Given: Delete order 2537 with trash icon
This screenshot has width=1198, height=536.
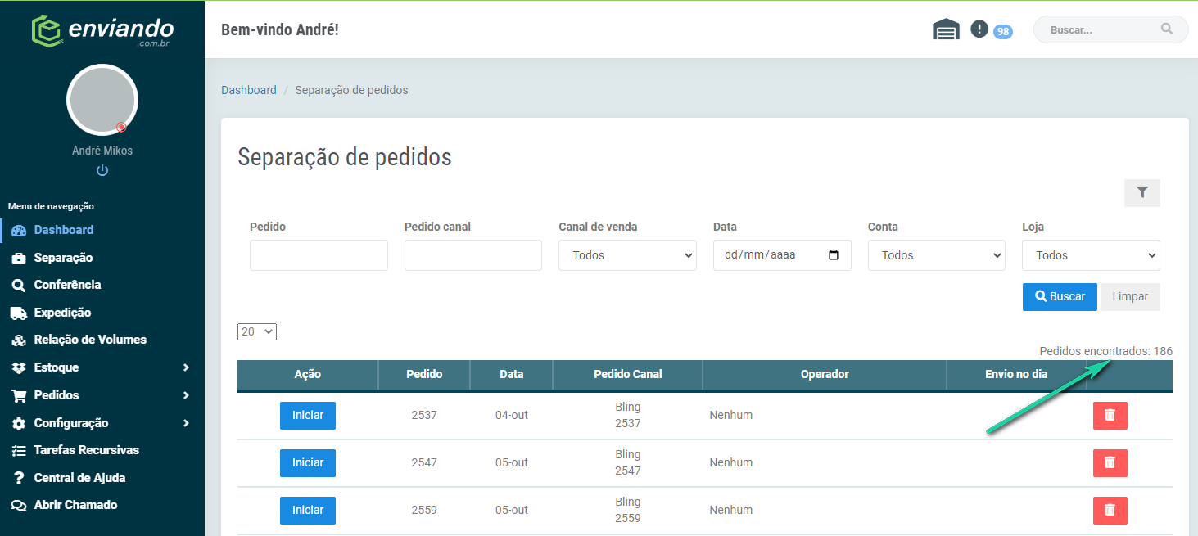Looking at the screenshot, I should point(1110,416).
